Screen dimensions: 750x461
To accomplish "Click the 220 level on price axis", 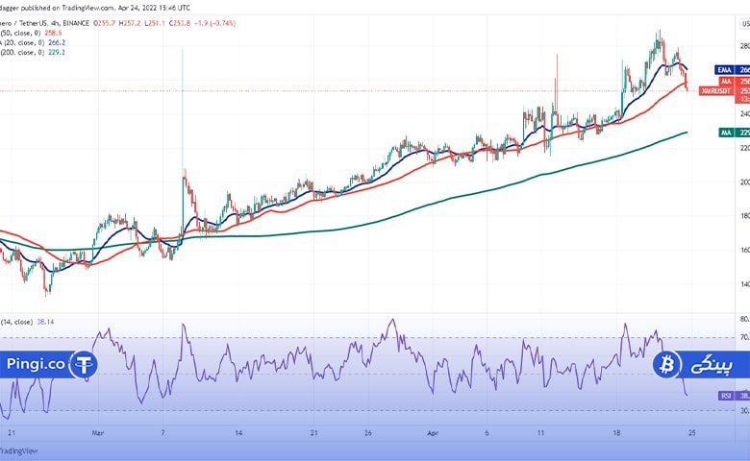I will point(745,148).
